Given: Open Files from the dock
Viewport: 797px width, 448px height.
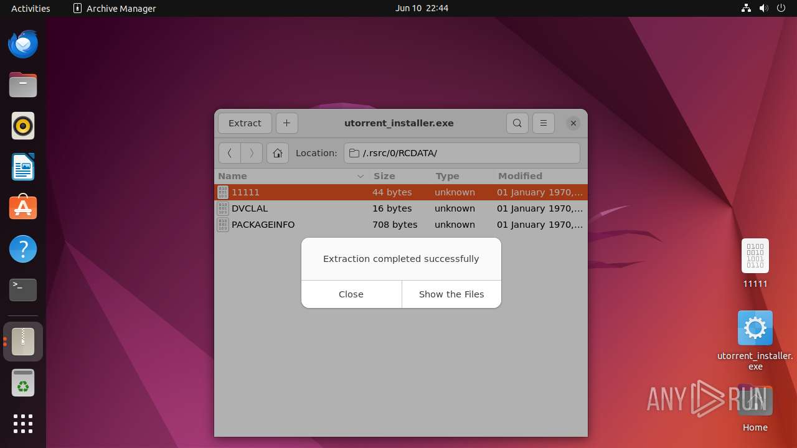Looking at the screenshot, I should click(x=23, y=85).
